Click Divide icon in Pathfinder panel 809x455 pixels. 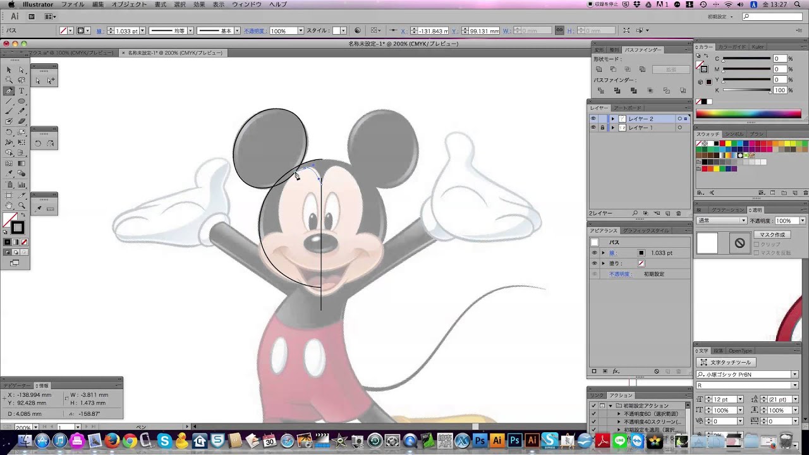pyautogui.click(x=600, y=90)
